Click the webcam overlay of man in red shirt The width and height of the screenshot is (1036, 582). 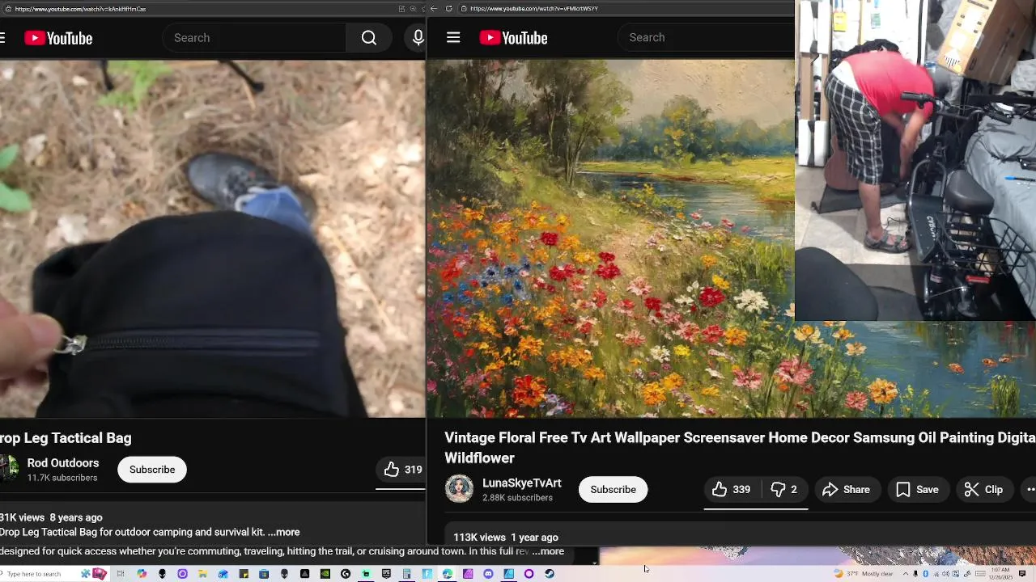[x=915, y=160]
